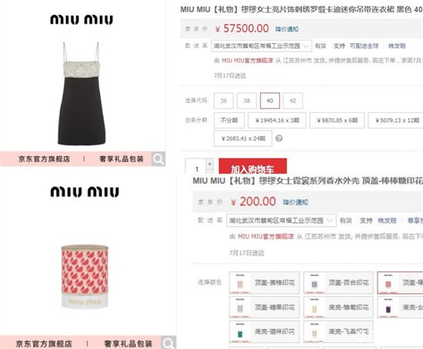Open the perfume cap delivery address dropdown
423x349 pixels.
pyautogui.click(x=281, y=221)
